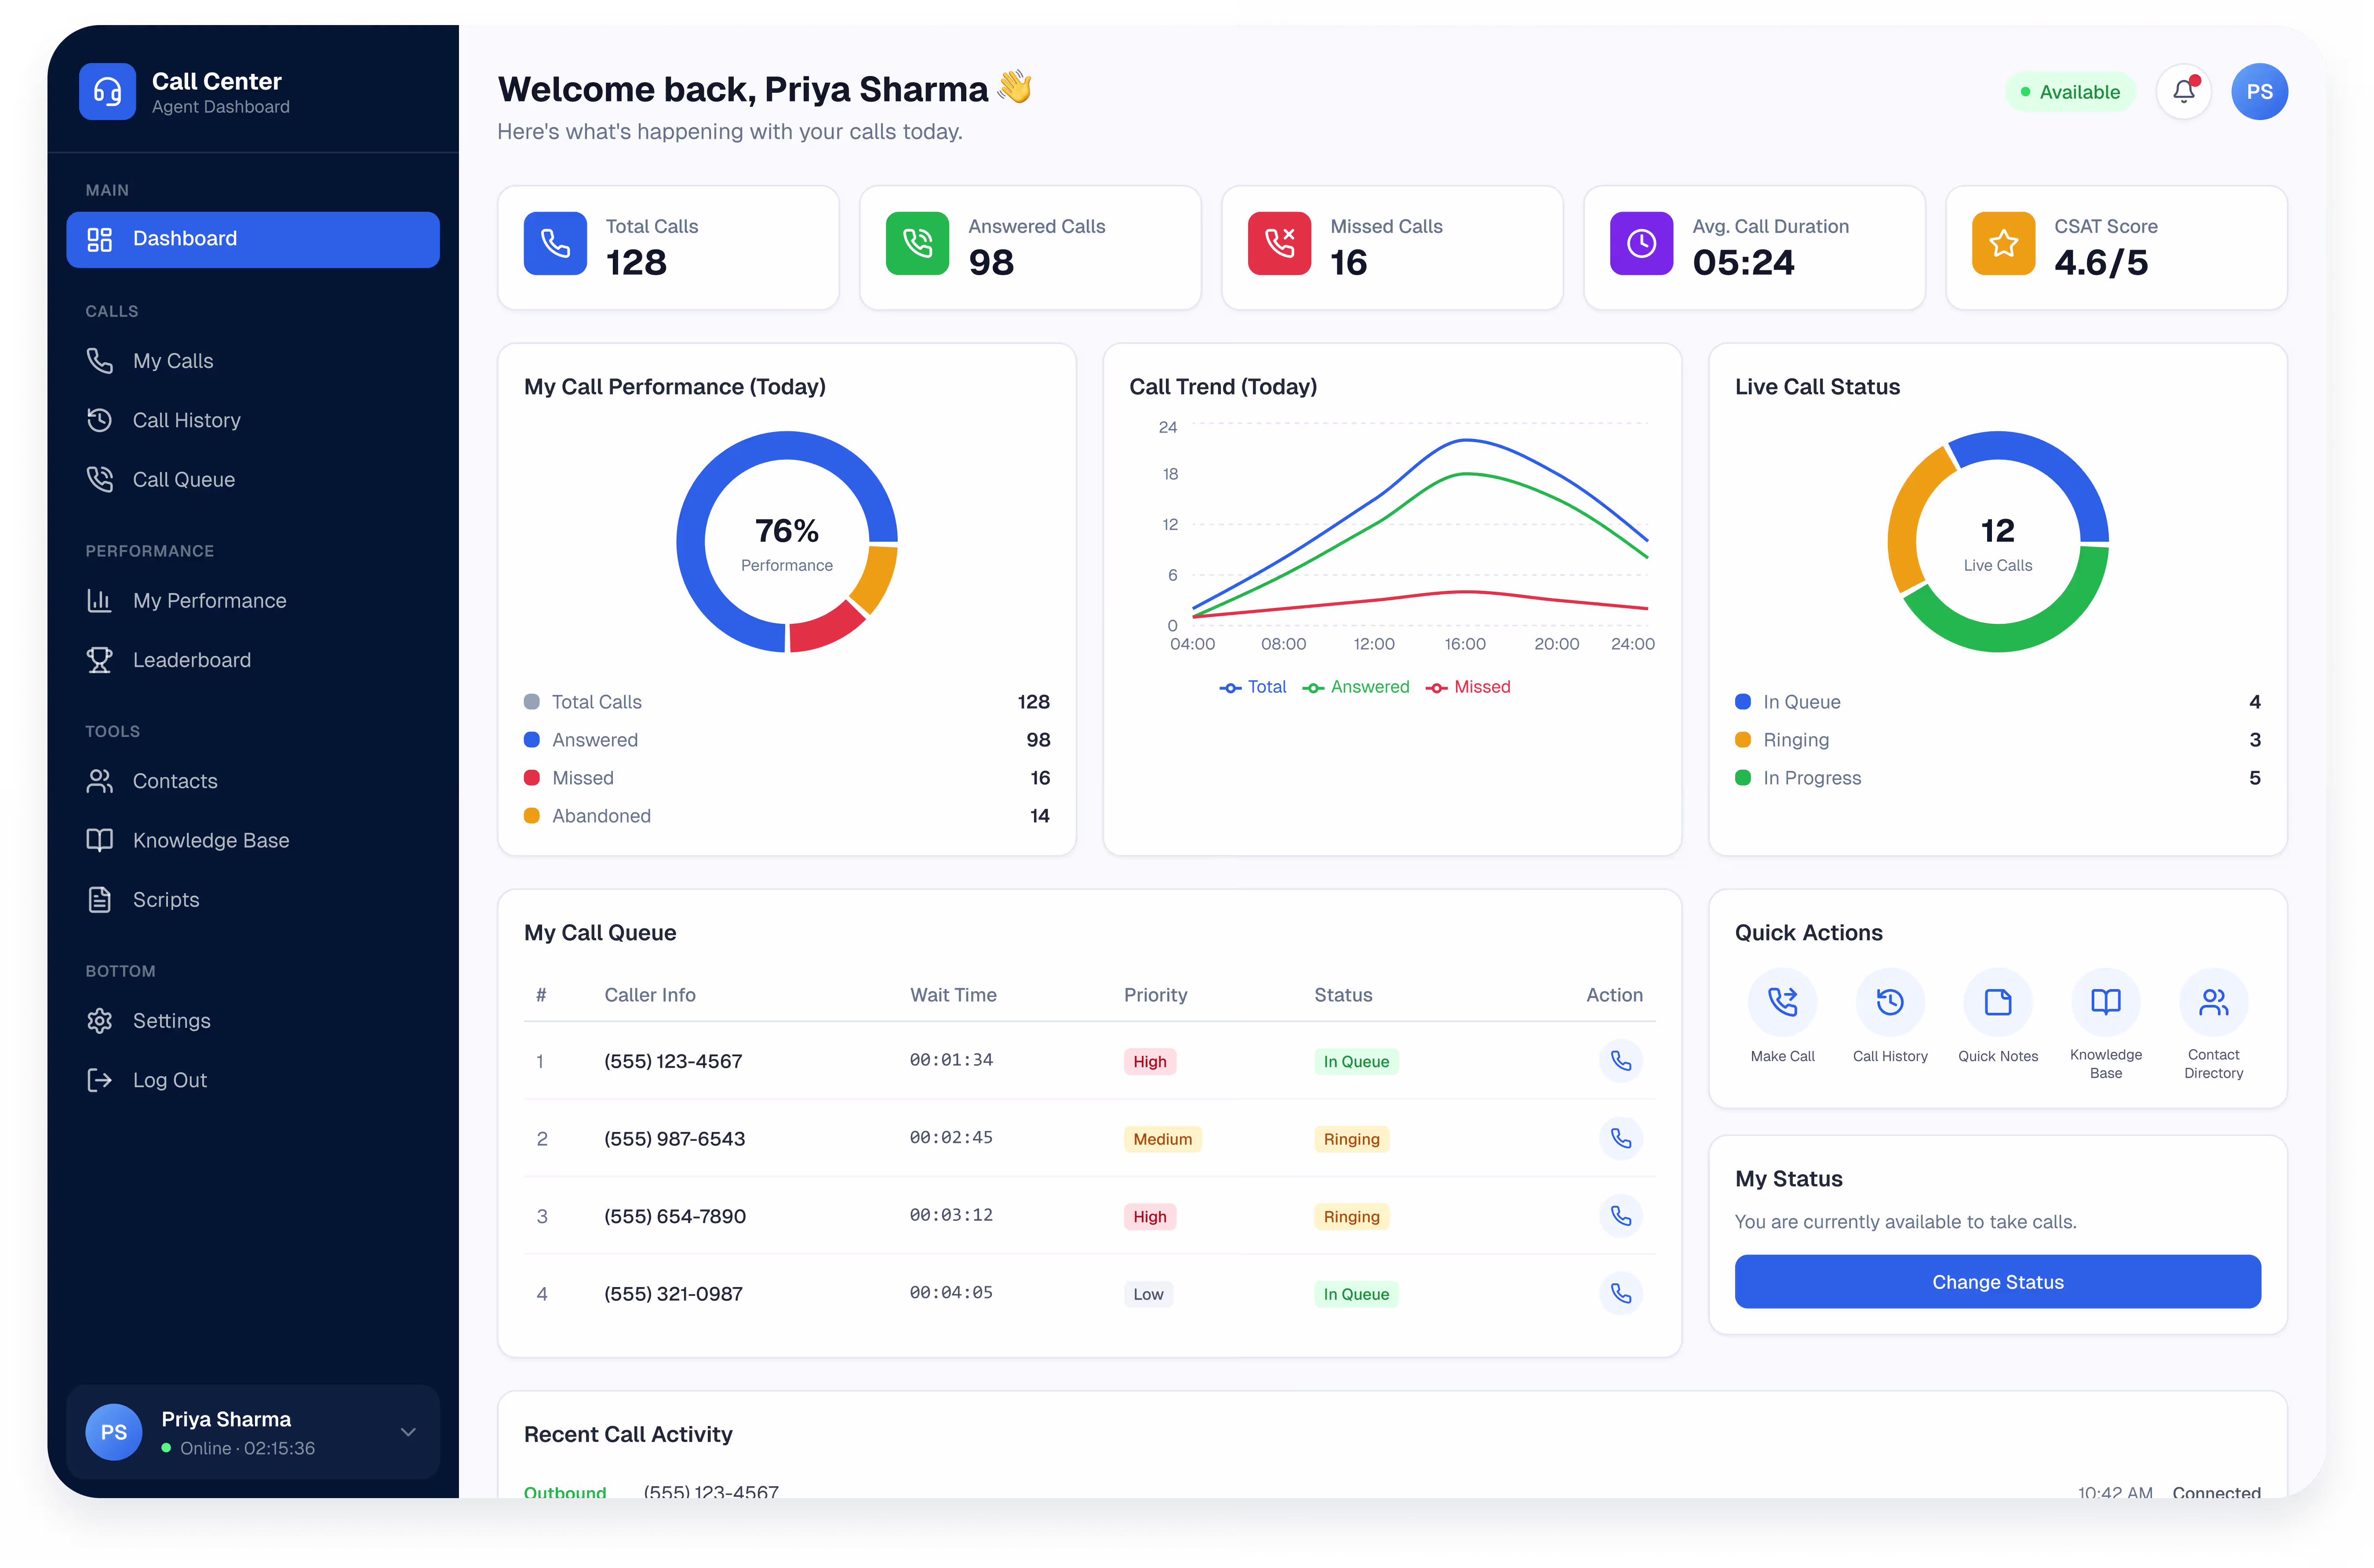The height and width of the screenshot is (1568, 2374).
Task: Open Call History in sidebar menu
Action: tap(253, 420)
